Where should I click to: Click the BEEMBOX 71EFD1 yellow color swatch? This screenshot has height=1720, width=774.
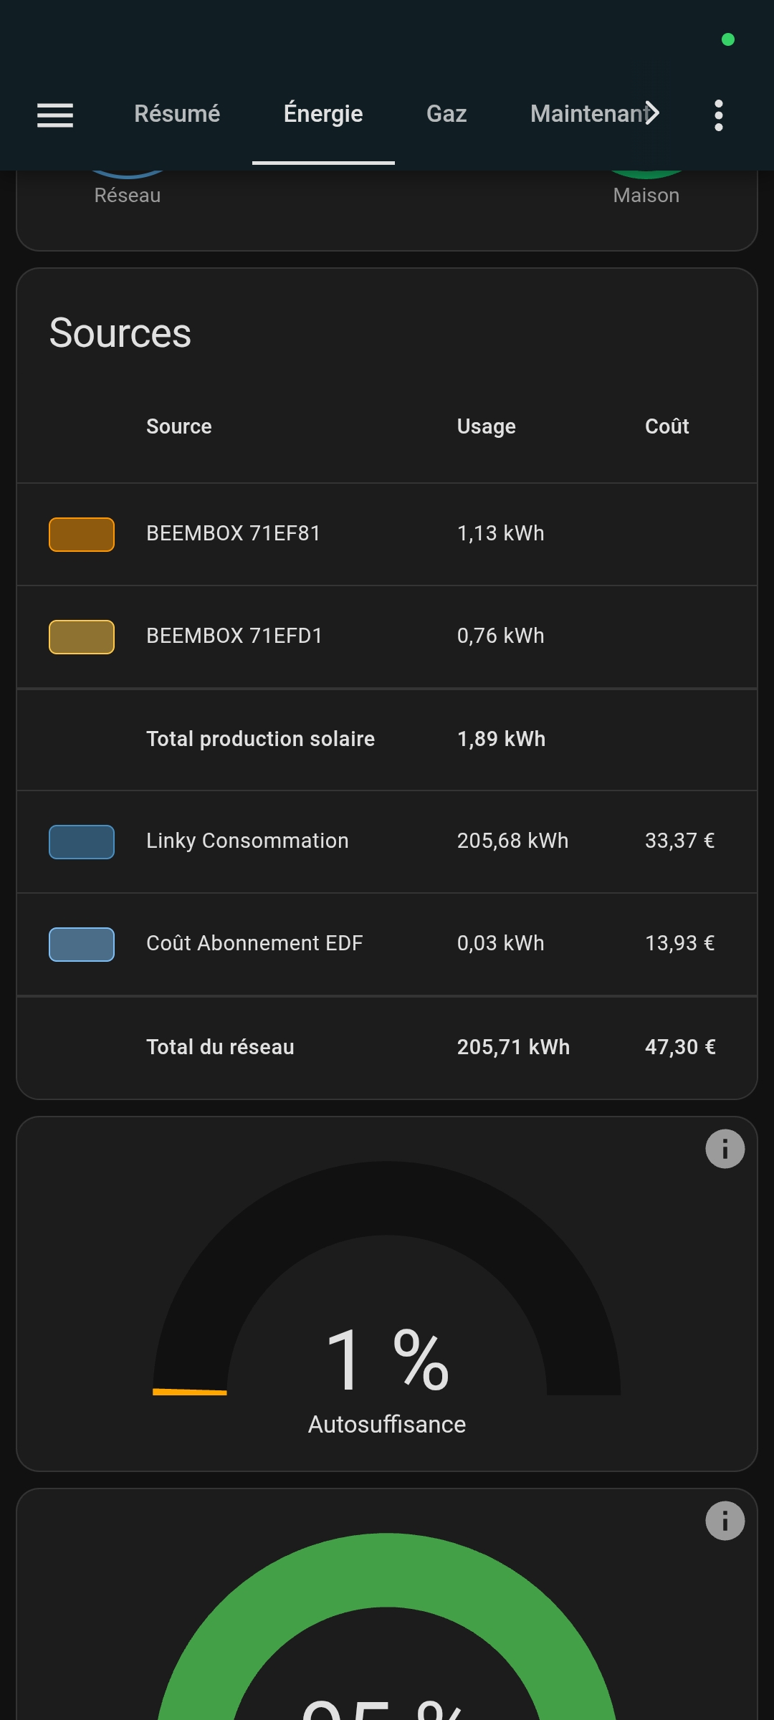(x=82, y=637)
